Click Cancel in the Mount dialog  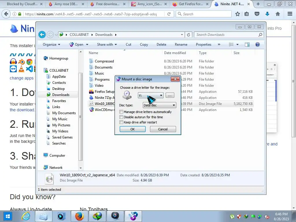163,129
